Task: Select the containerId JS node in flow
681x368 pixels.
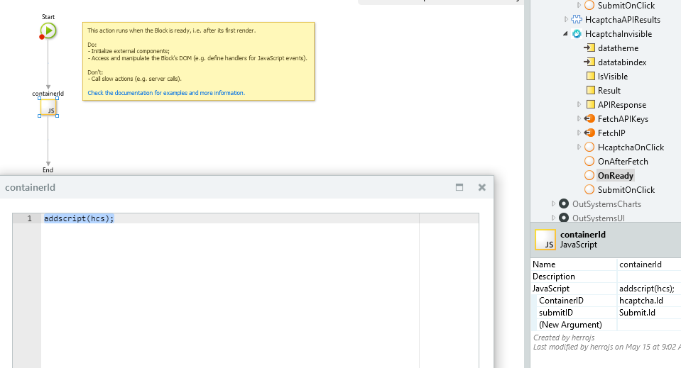Action: (x=48, y=107)
